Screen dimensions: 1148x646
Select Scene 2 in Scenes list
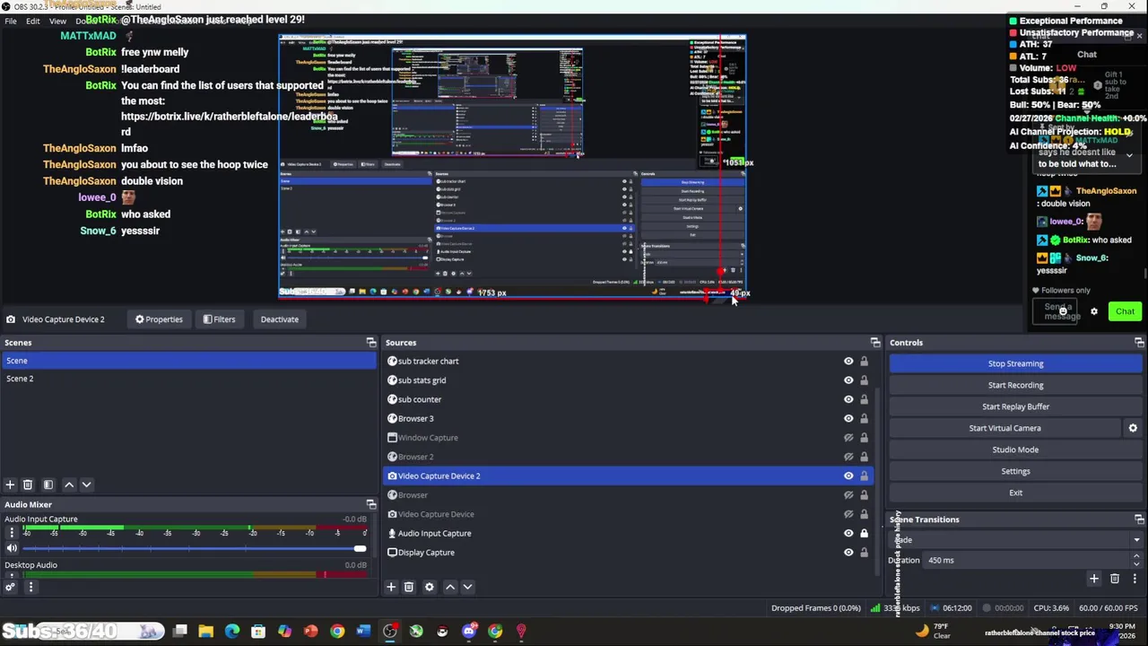(x=188, y=379)
